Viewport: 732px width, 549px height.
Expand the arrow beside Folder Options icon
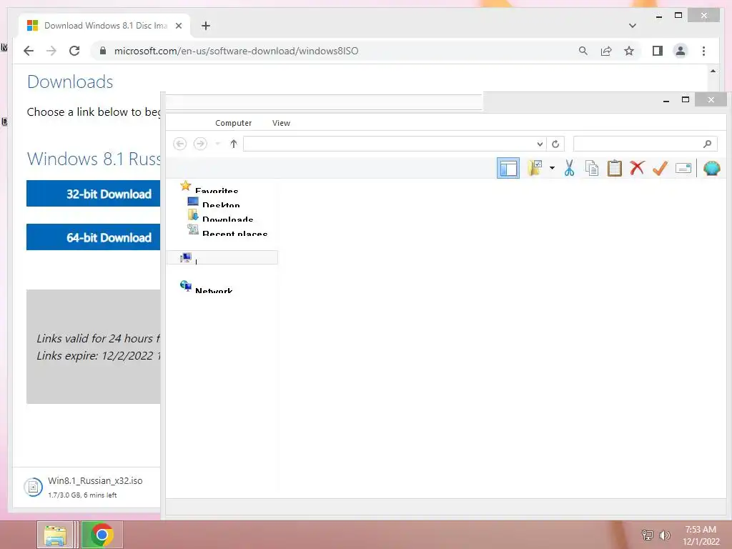click(552, 168)
